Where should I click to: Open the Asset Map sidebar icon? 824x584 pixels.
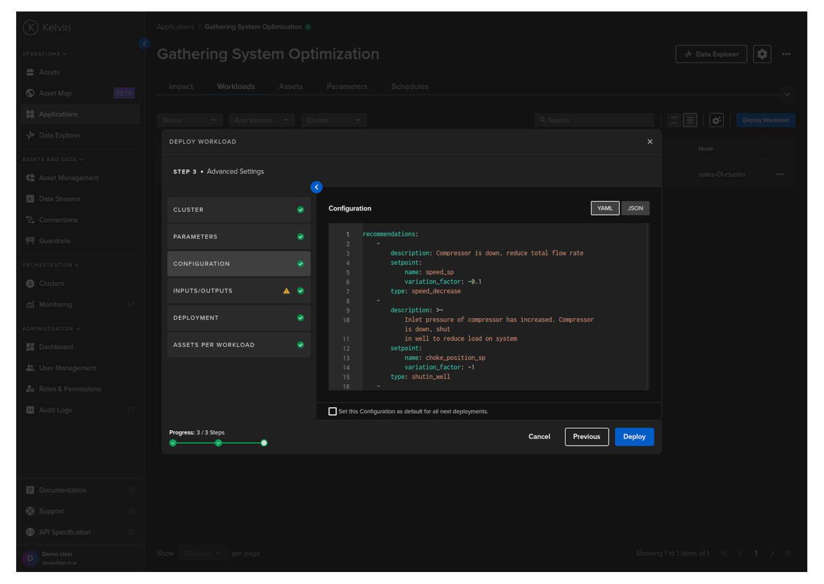tap(30, 93)
